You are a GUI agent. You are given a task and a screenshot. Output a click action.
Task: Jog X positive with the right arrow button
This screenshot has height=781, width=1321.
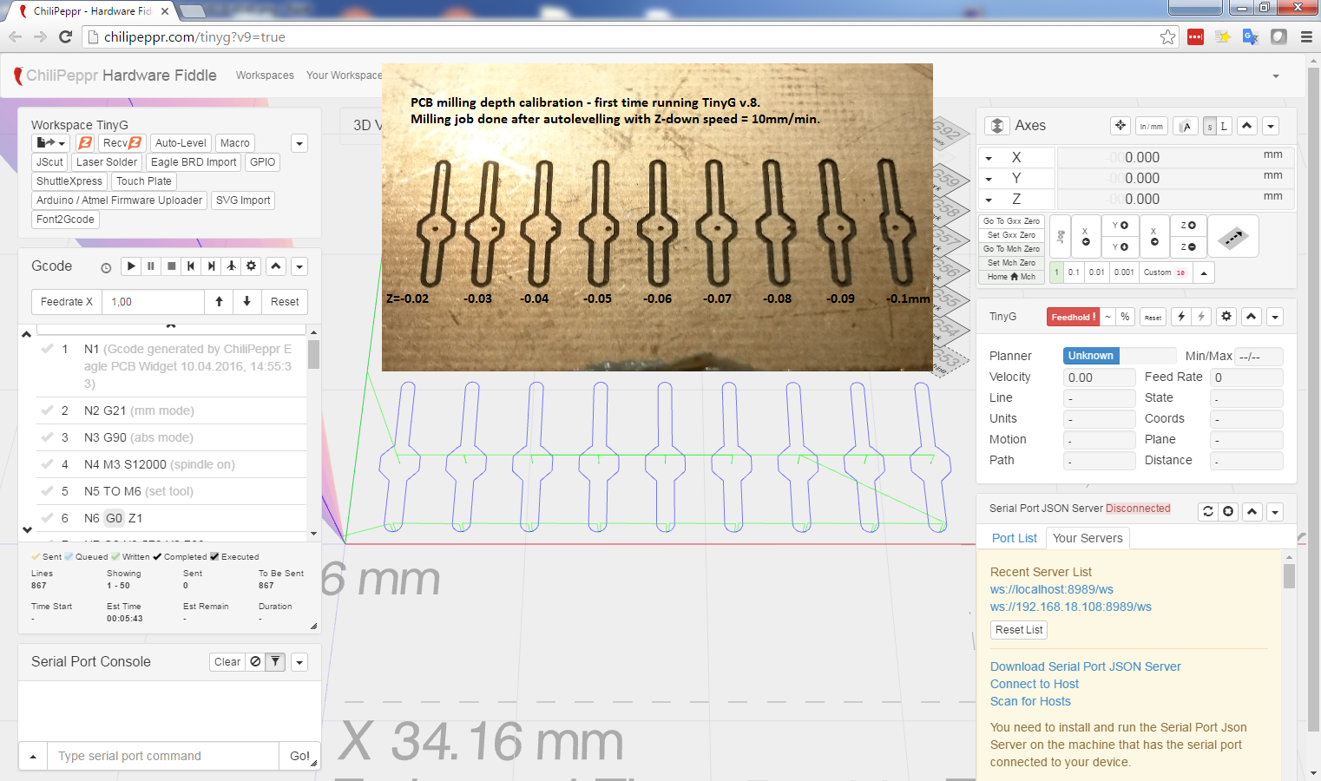point(1153,236)
